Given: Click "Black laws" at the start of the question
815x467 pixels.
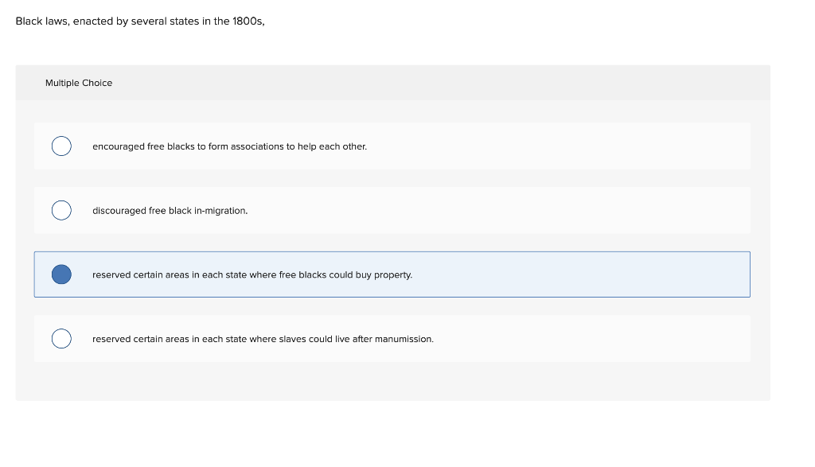Looking at the screenshot, I should pos(41,21).
